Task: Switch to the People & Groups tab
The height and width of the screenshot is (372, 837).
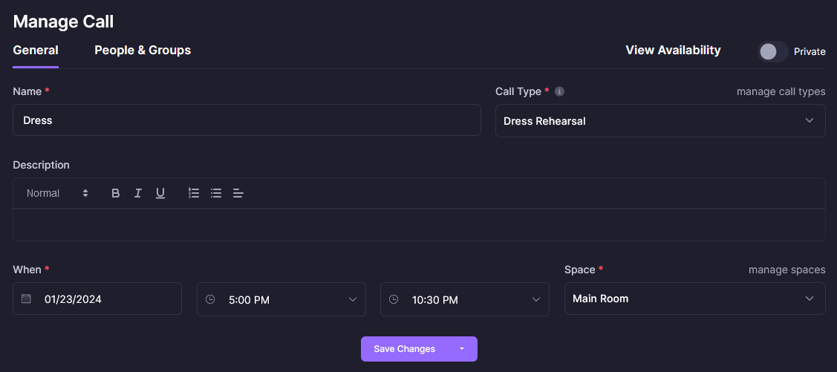Action: (x=143, y=50)
